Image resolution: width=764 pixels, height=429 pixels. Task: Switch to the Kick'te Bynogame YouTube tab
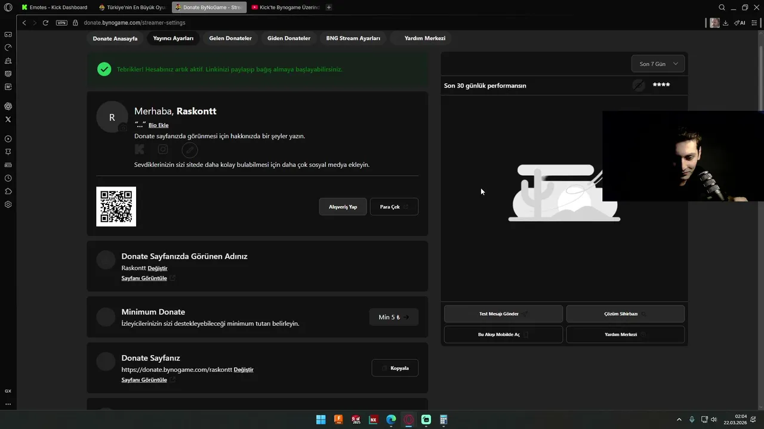tap(285, 7)
